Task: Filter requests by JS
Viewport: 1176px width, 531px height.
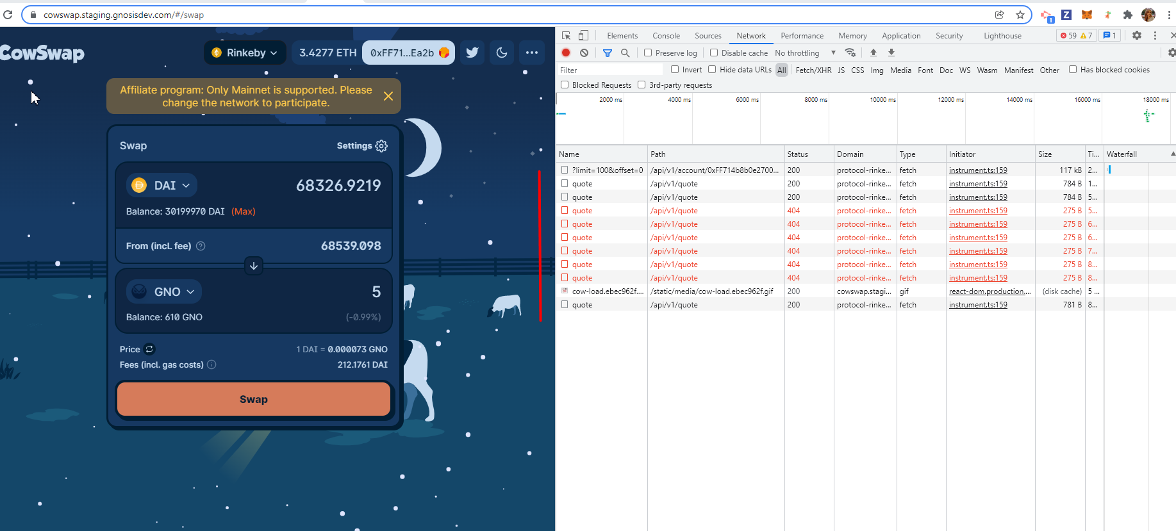Action: (841, 70)
